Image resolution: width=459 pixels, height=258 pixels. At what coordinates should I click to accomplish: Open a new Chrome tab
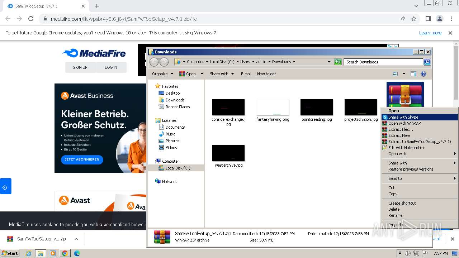click(x=97, y=6)
